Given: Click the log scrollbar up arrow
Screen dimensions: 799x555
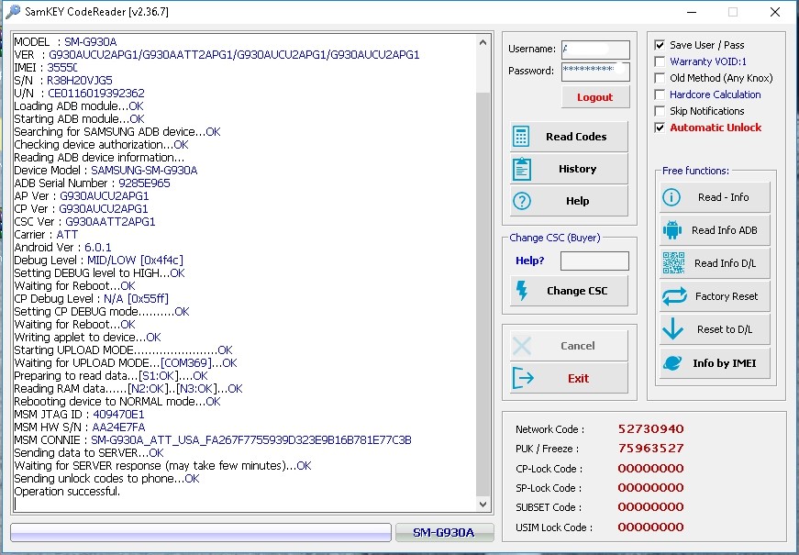Looking at the screenshot, I should point(483,43).
